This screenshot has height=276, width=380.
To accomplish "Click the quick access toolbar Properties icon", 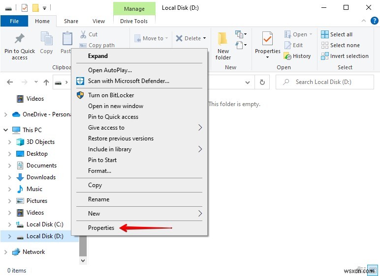I will (25, 8).
